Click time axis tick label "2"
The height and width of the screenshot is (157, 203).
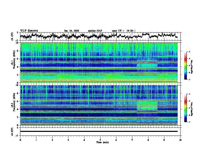click(x=52, y=140)
